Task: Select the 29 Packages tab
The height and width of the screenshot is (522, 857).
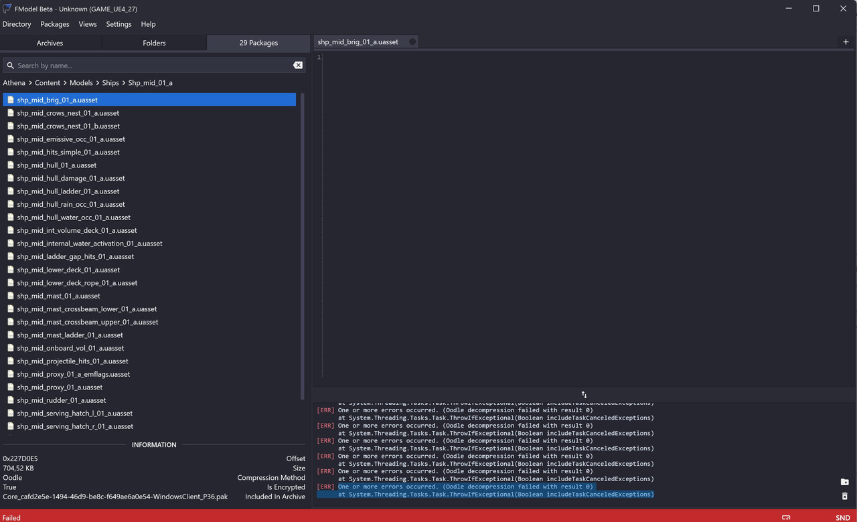Action: (258, 43)
